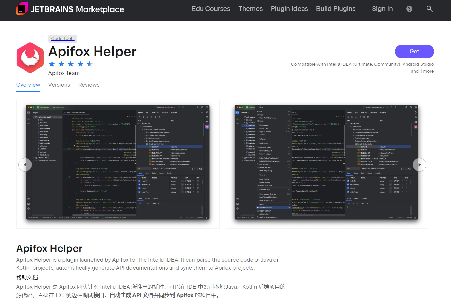Open the 帮助文档 link
The height and width of the screenshot is (301, 451).
(x=27, y=278)
